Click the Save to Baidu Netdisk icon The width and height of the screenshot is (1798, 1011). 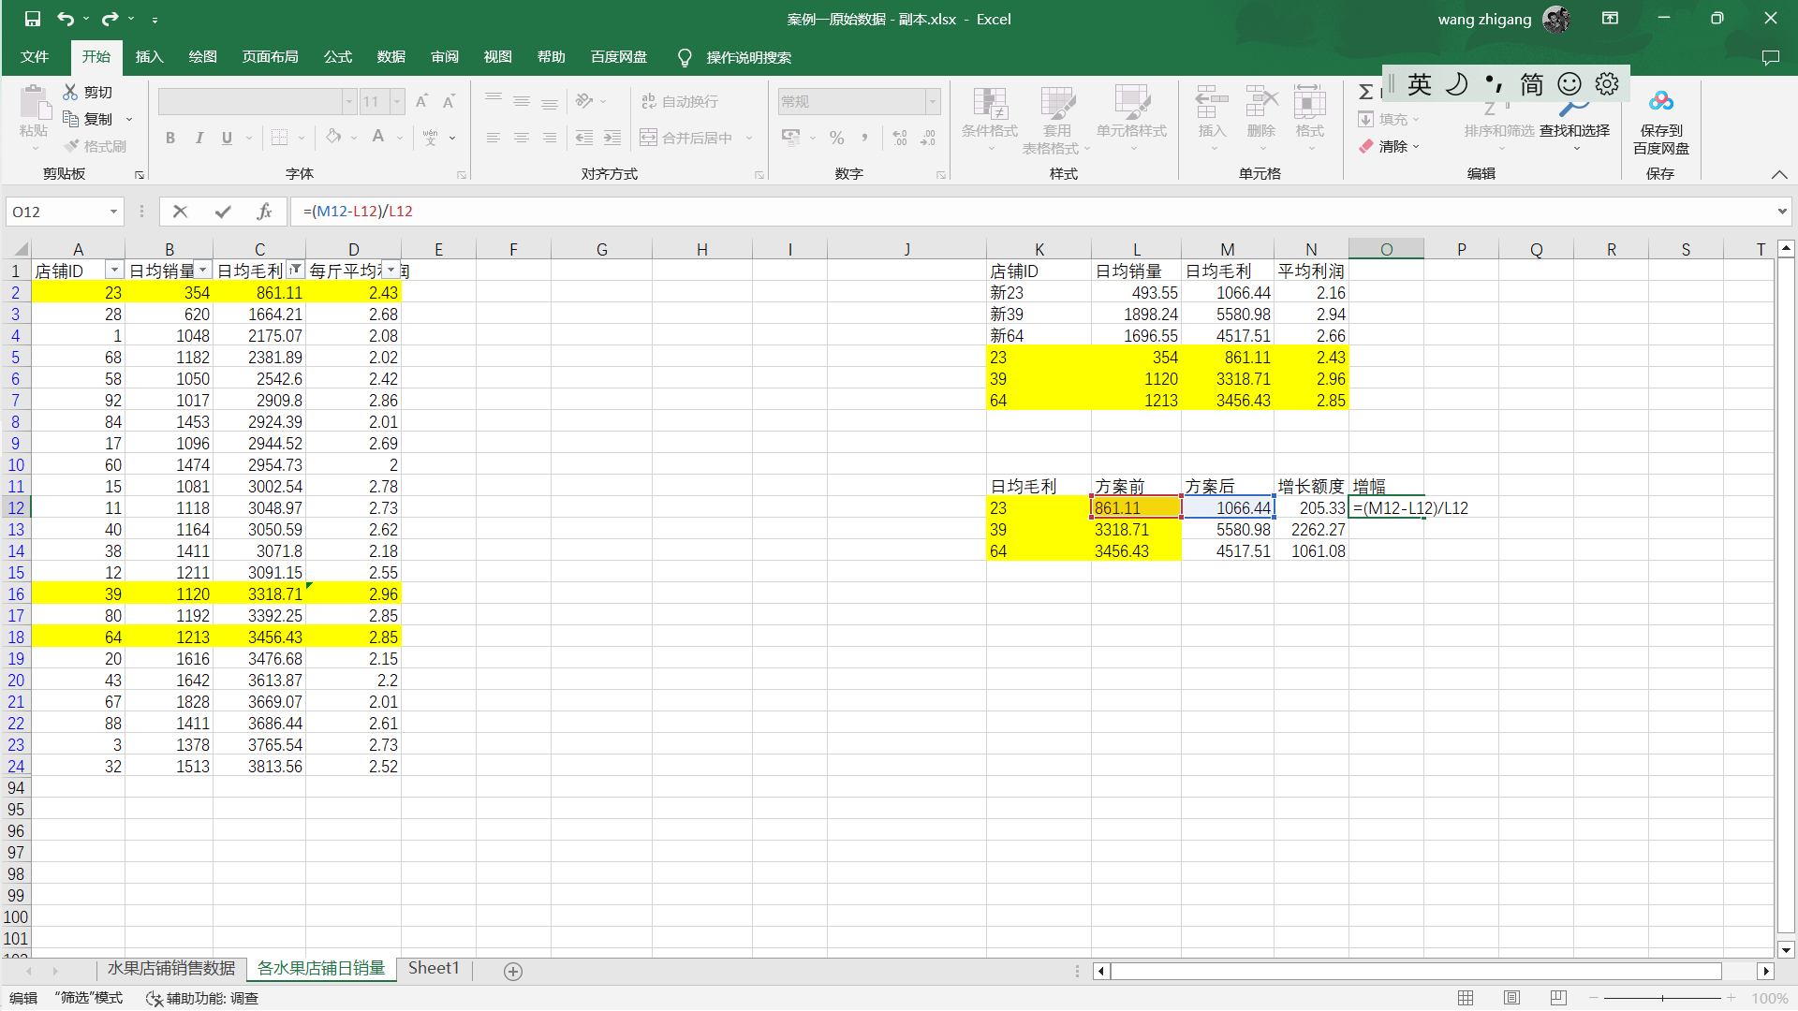[1661, 121]
